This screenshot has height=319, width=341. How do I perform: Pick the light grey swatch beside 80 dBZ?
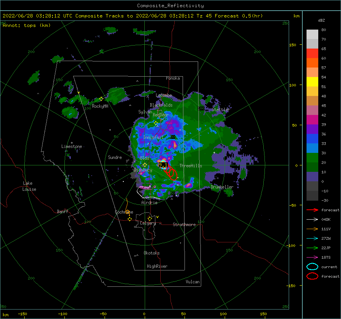pyautogui.click(x=312, y=35)
